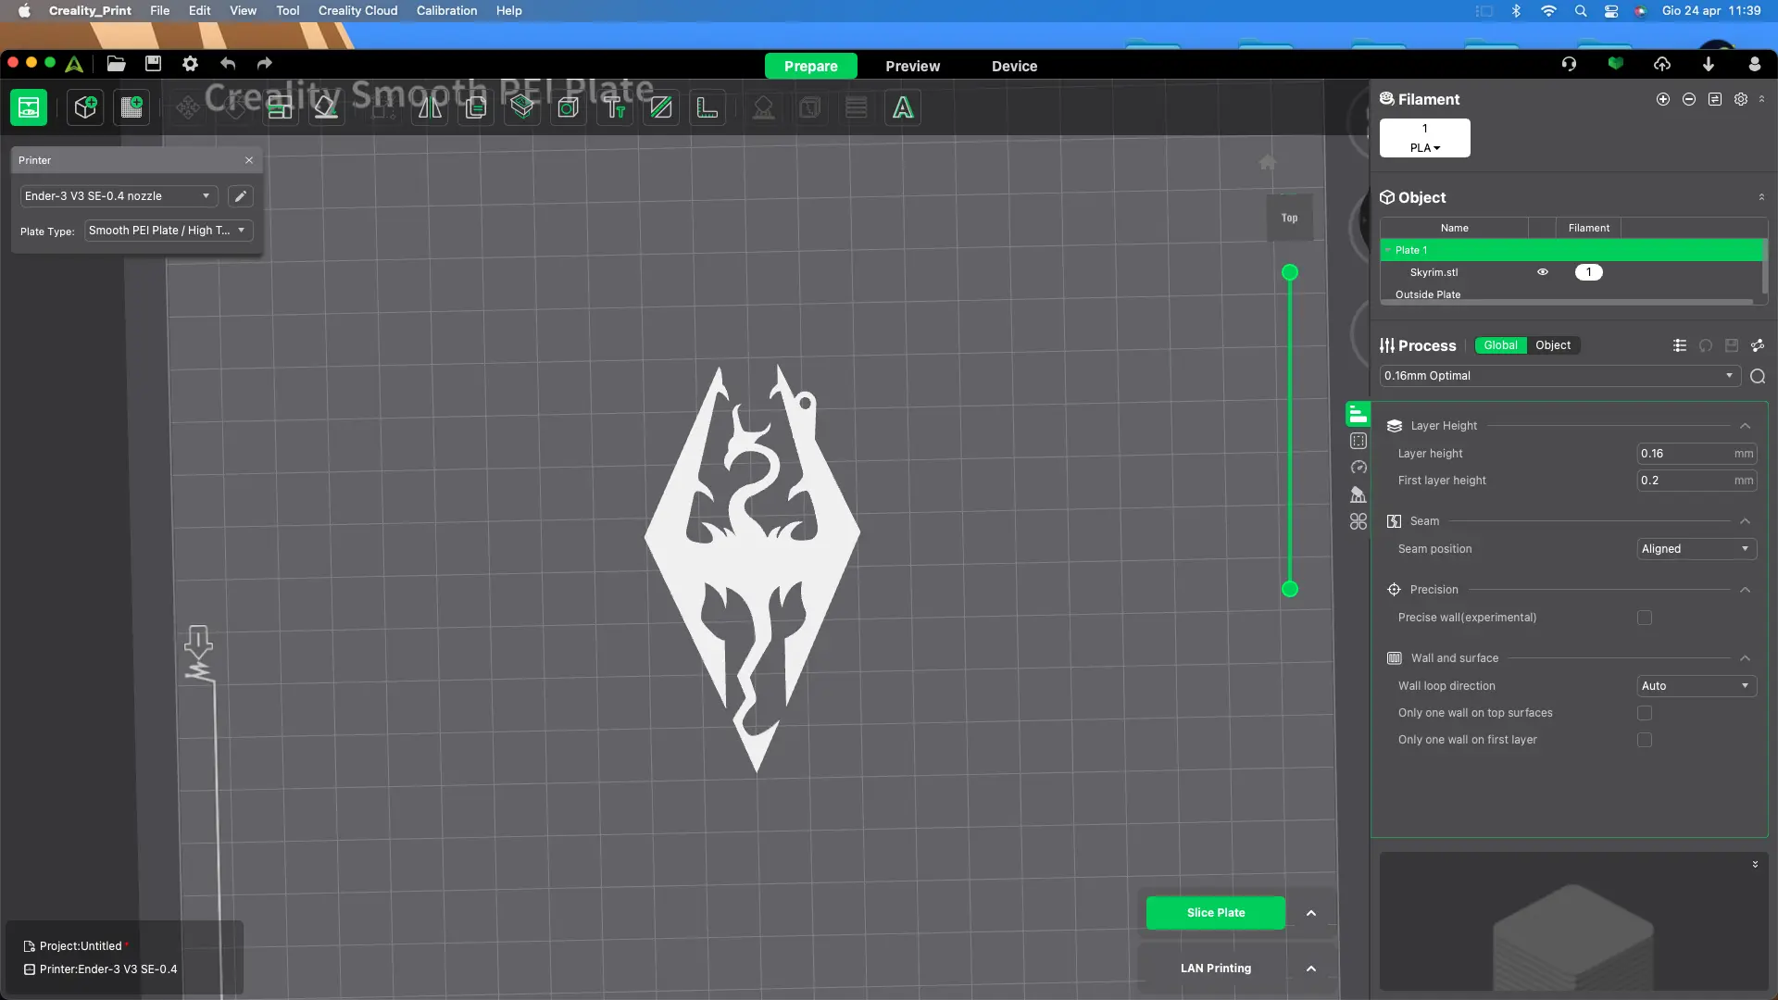Image resolution: width=1778 pixels, height=1000 pixels.
Task: Open the Others settings four-loop icon
Action: click(x=1359, y=521)
